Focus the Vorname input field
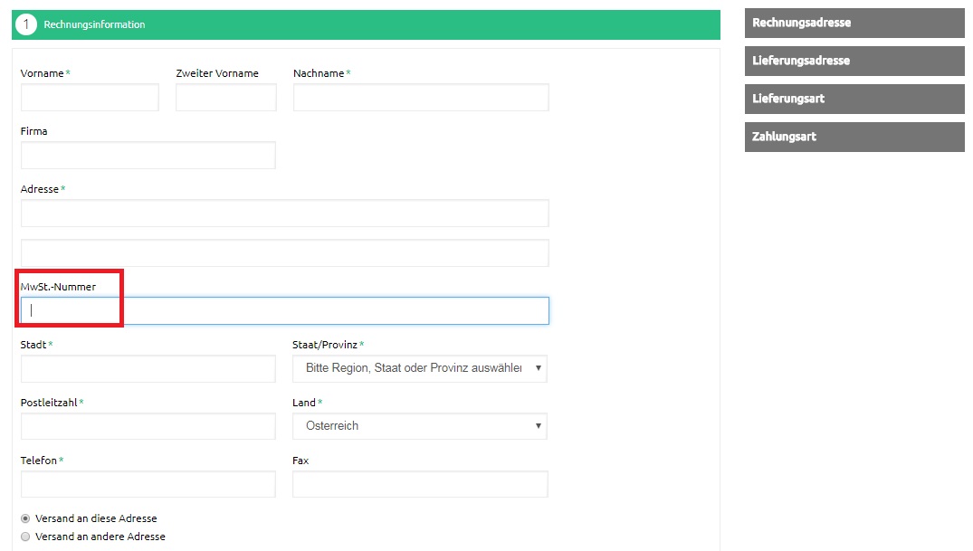 click(90, 98)
